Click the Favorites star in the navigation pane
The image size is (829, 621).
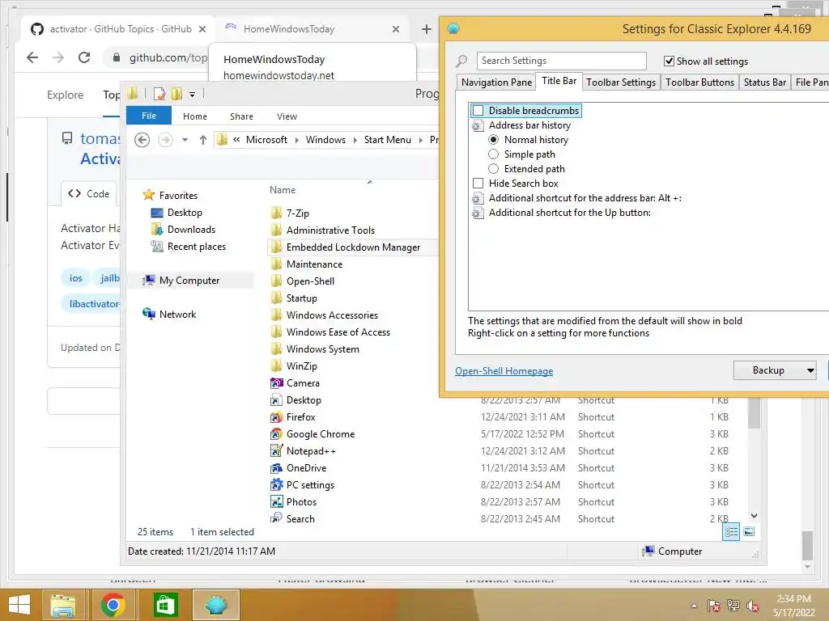149,196
